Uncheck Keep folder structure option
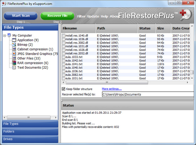This screenshot has height=145, width=196. click(63, 89)
